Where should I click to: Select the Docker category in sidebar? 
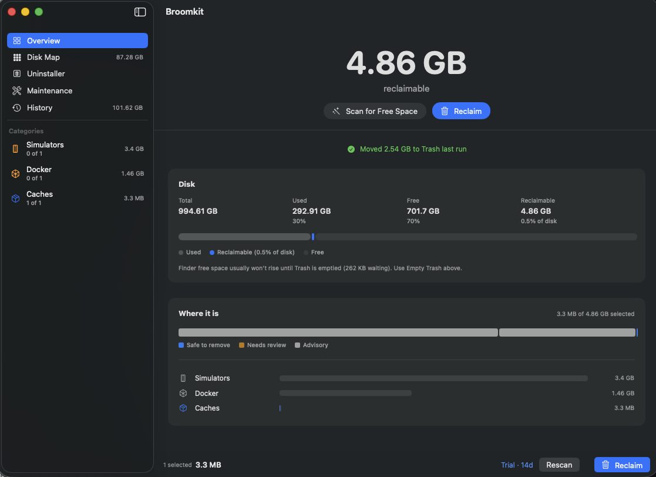click(78, 173)
